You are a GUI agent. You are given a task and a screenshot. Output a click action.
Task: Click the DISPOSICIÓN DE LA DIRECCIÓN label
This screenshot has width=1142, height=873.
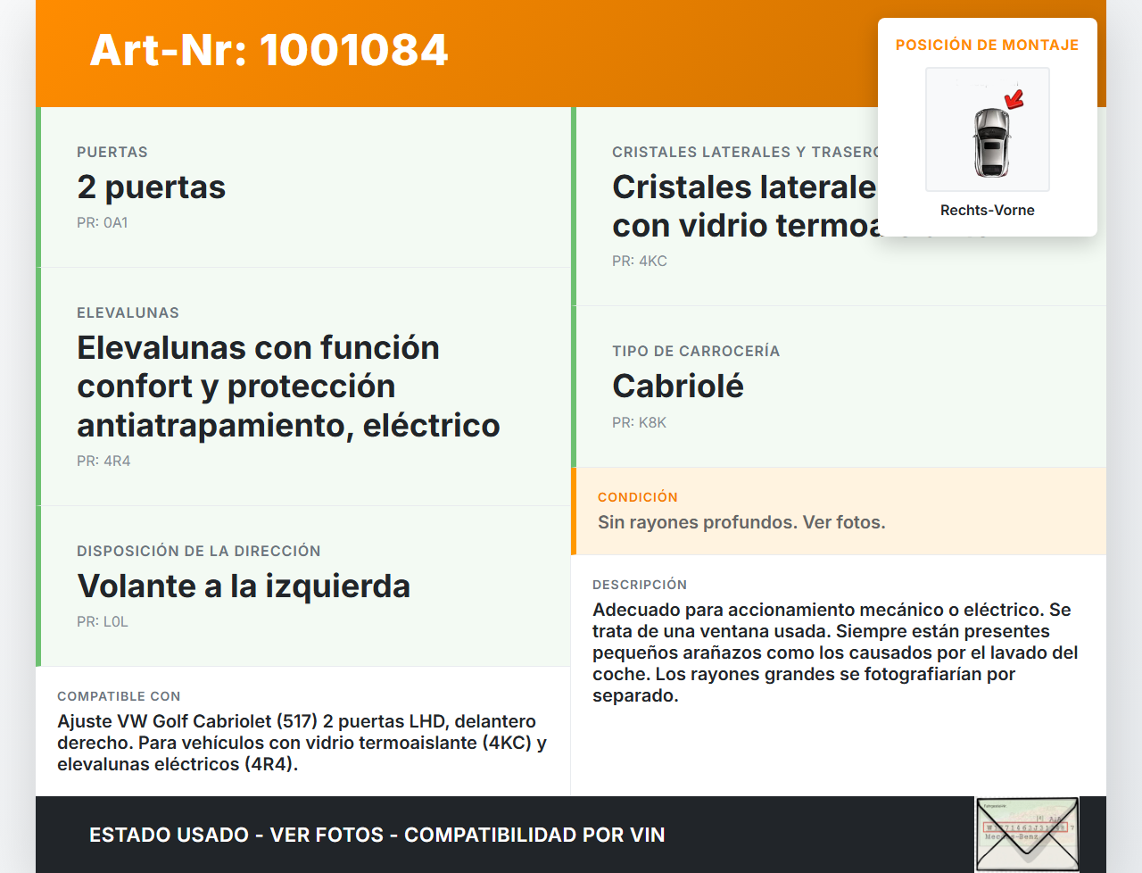199,551
